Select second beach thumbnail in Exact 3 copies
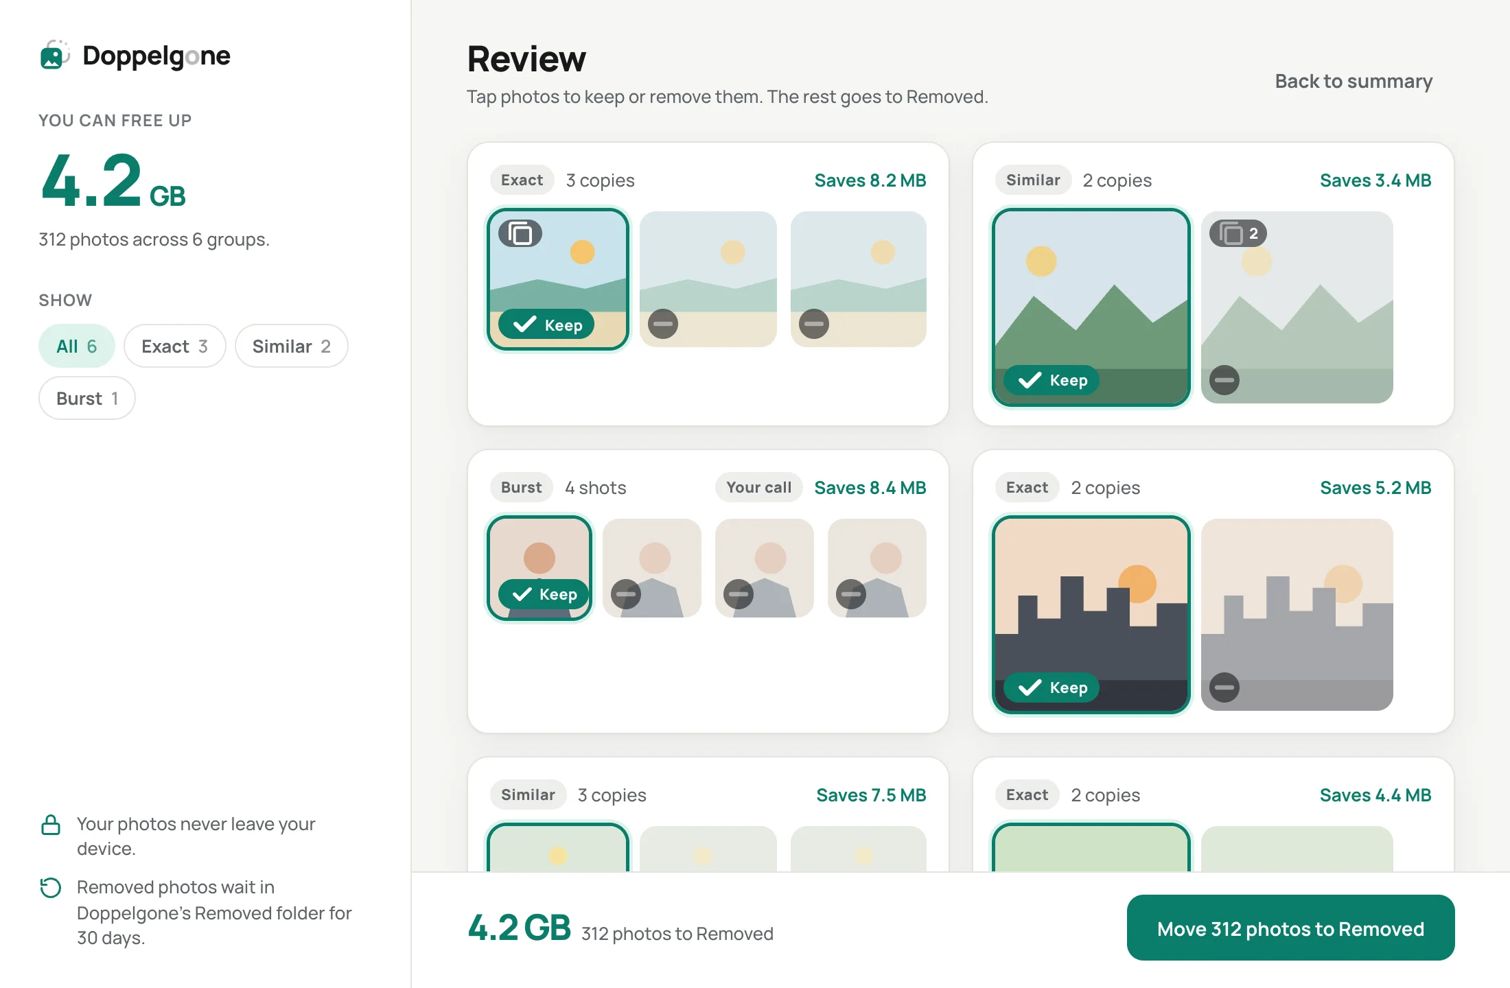 point(708,279)
